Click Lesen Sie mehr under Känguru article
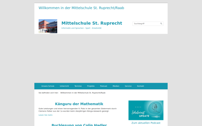This screenshot has width=202, height=126. [46, 115]
